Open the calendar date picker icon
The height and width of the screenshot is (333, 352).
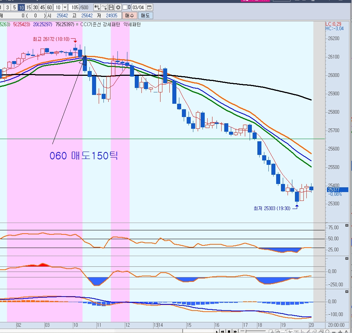click(149, 7)
